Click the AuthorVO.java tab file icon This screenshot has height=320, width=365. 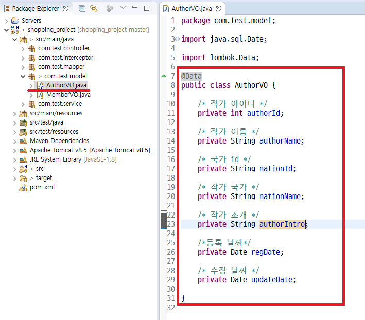pyautogui.click(x=166, y=9)
